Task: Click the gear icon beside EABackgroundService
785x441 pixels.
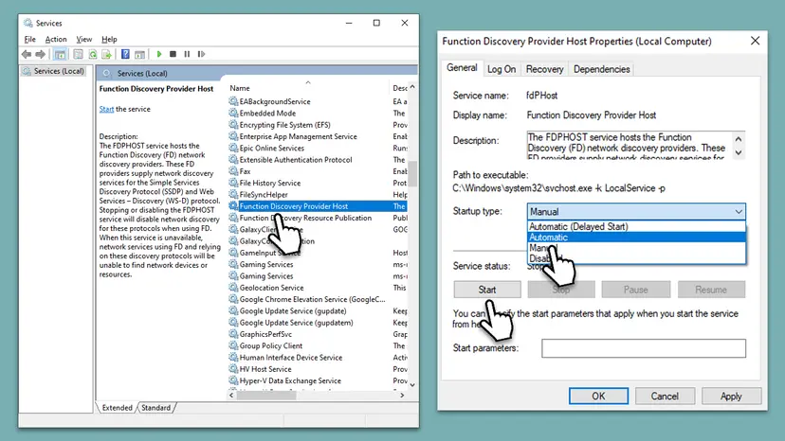Action: tap(233, 101)
